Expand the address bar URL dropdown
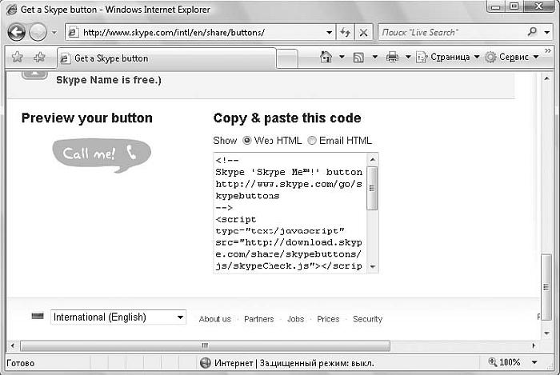Viewport: 560px width, 375px height. (x=329, y=33)
